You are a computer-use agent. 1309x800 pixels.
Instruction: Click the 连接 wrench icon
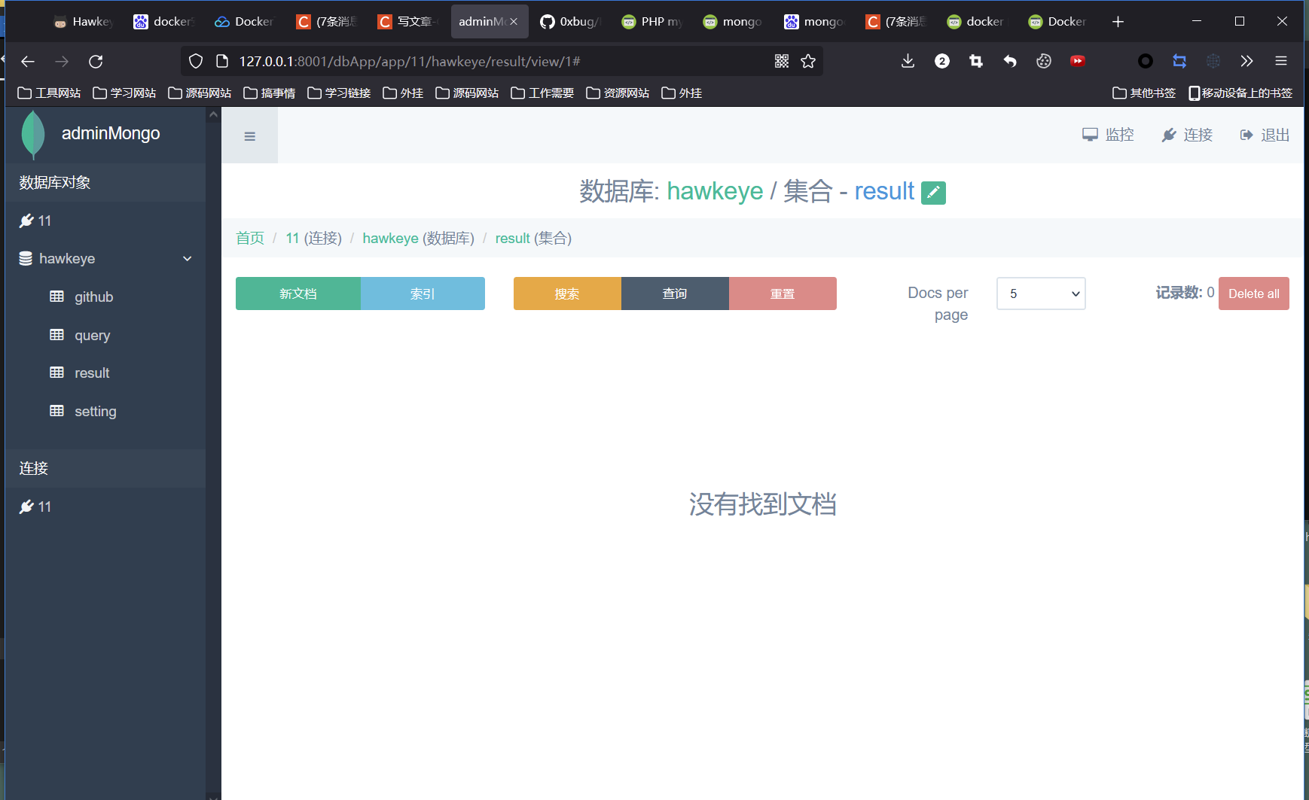pos(1169,135)
